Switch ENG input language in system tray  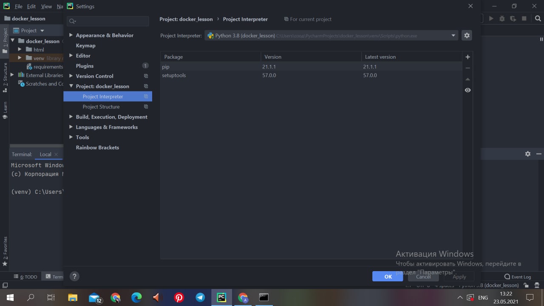pyautogui.click(x=483, y=297)
